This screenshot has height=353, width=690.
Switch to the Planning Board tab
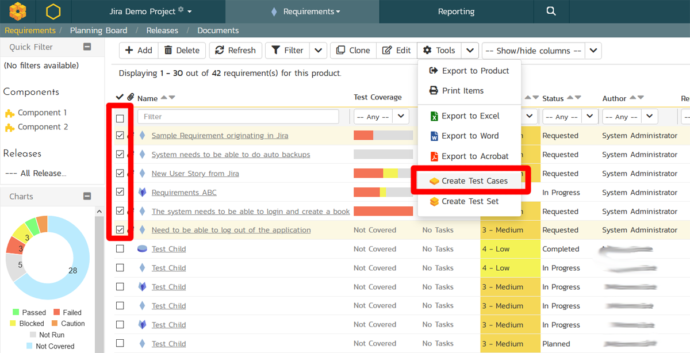click(x=98, y=30)
